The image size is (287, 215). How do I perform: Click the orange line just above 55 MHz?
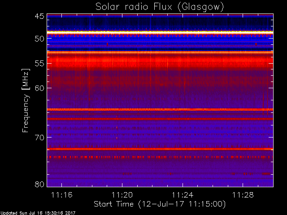[x=160, y=52]
